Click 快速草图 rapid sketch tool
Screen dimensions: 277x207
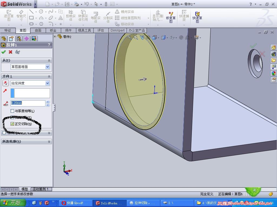[197, 17]
